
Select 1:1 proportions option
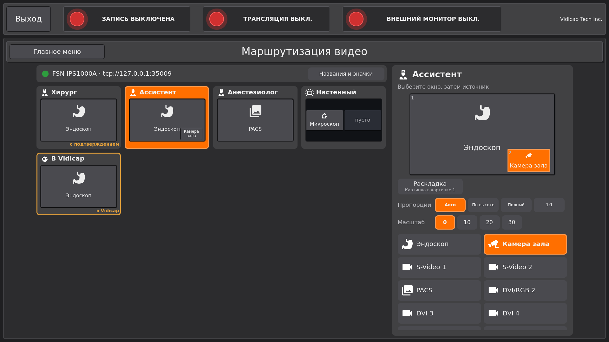tap(549, 205)
